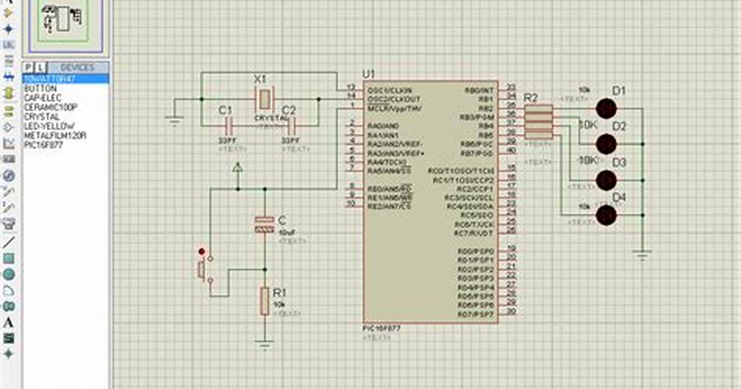The width and height of the screenshot is (741, 389).
Task: Select the Component mode tool
Action: 9,13
